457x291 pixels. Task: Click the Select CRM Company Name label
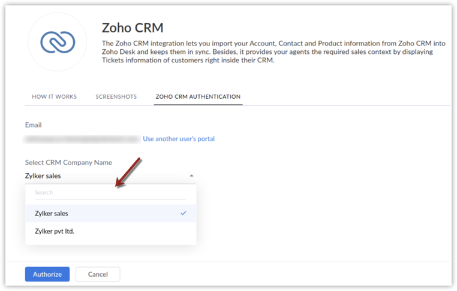(x=68, y=162)
